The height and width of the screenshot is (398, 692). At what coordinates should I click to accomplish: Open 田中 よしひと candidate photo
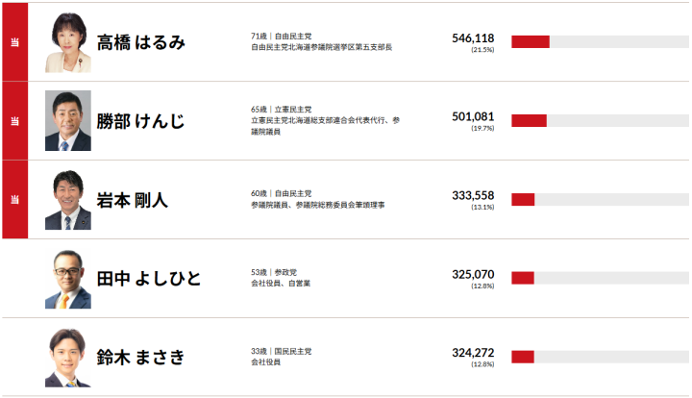[68, 279]
